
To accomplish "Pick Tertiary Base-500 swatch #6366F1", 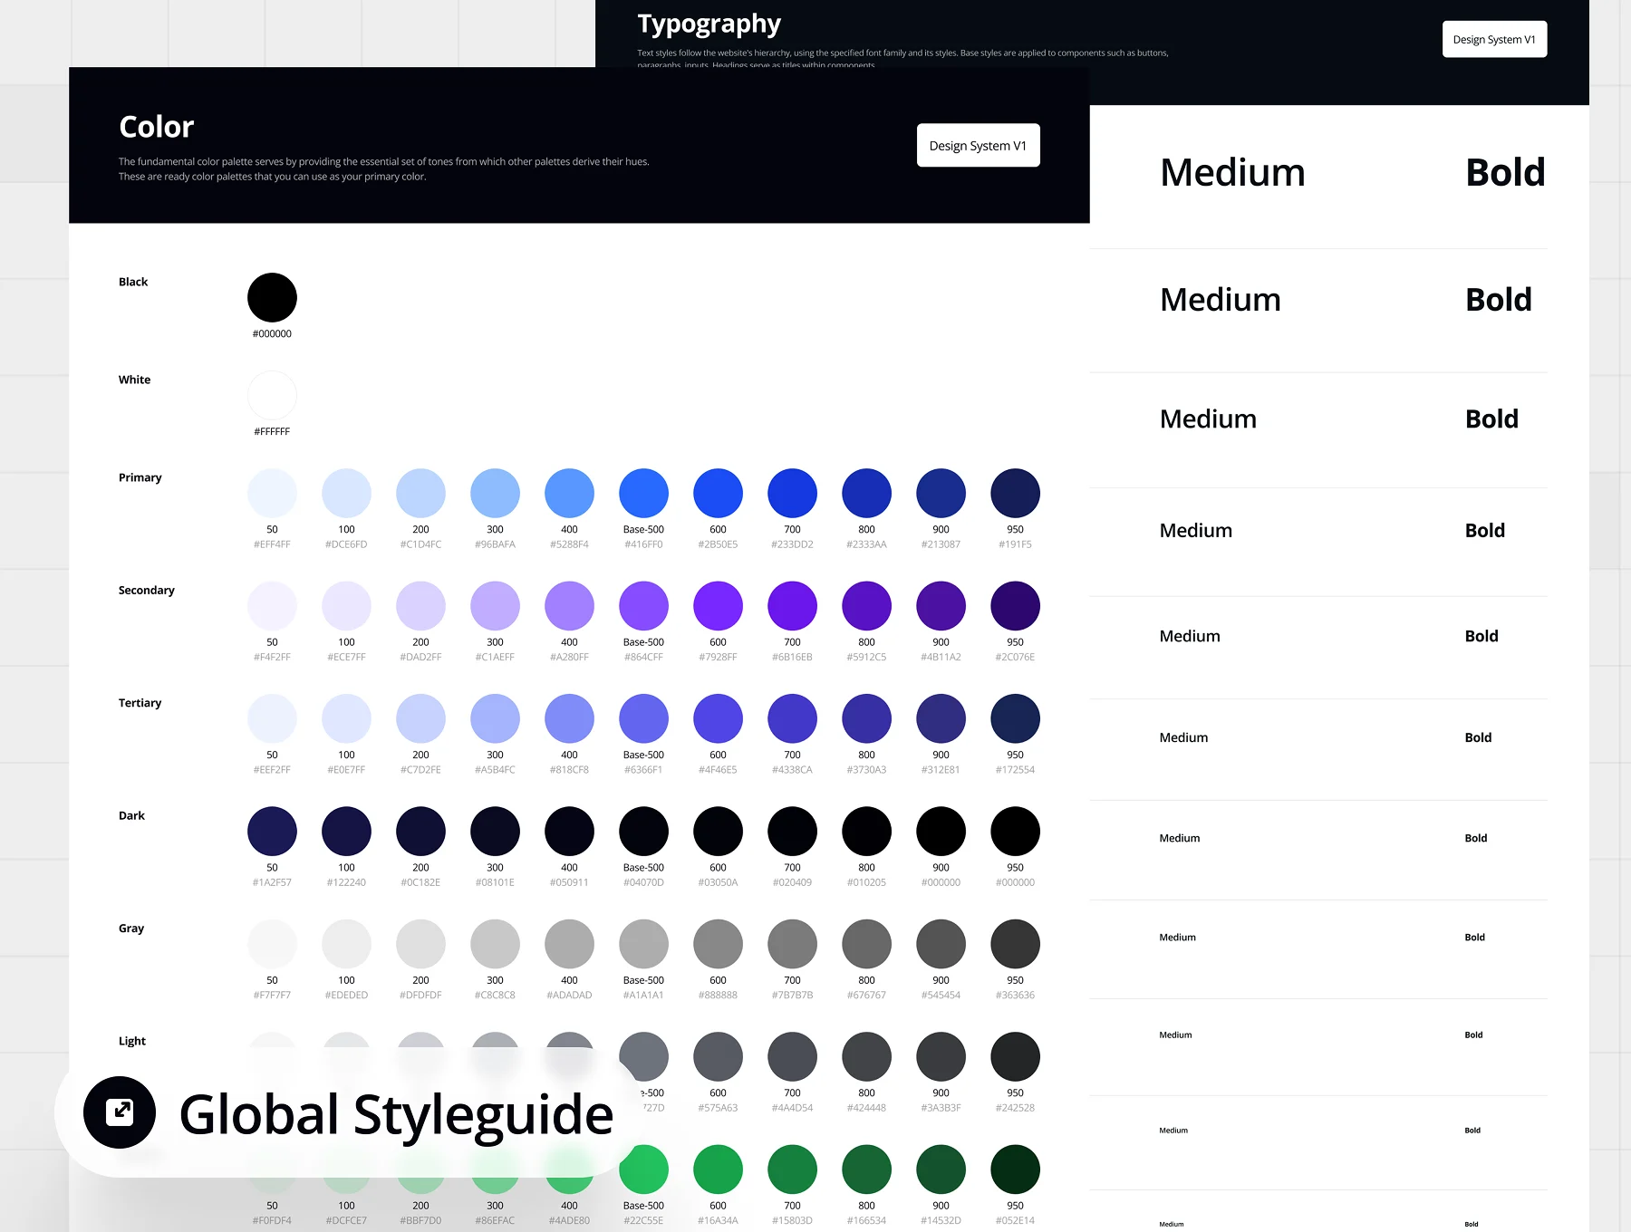I will coord(643,718).
